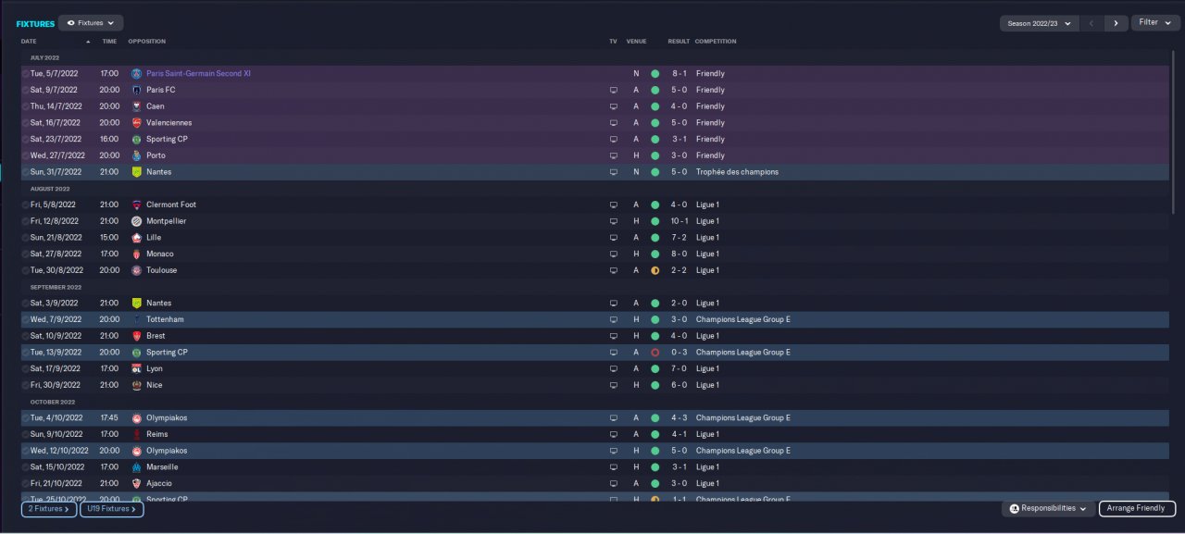The width and height of the screenshot is (1185, 534).
Task: Open Paris Saint-Germain Second XI link
Action: (198, 73)
